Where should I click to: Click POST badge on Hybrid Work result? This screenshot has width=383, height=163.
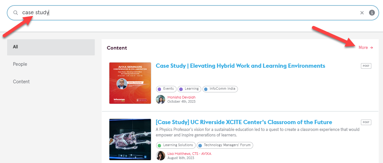366,66
